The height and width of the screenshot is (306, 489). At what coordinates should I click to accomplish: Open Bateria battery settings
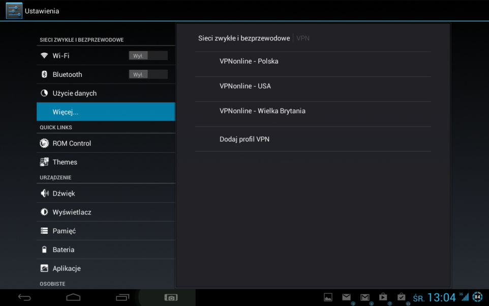point(106,249)
